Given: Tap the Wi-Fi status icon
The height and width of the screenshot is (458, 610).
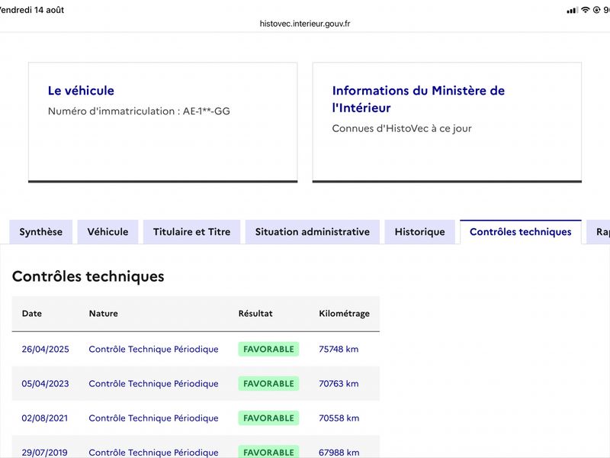Looking at the screenshot, I should coord(586,10).
